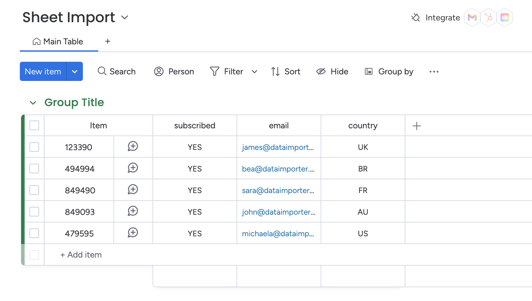Open the bea@dataimporter... email link

(278, 169)
